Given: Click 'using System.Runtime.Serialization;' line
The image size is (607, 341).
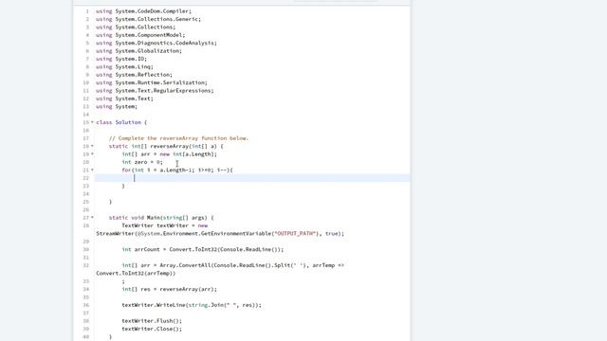Looking at the screenshot, I should 152,82.
